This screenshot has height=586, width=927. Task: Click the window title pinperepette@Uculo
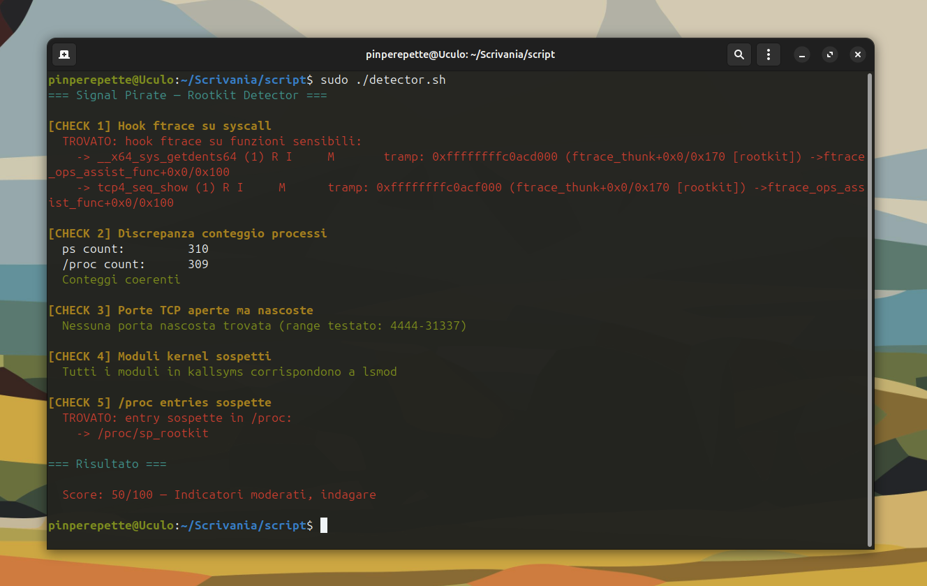click(x=460, y=54)
